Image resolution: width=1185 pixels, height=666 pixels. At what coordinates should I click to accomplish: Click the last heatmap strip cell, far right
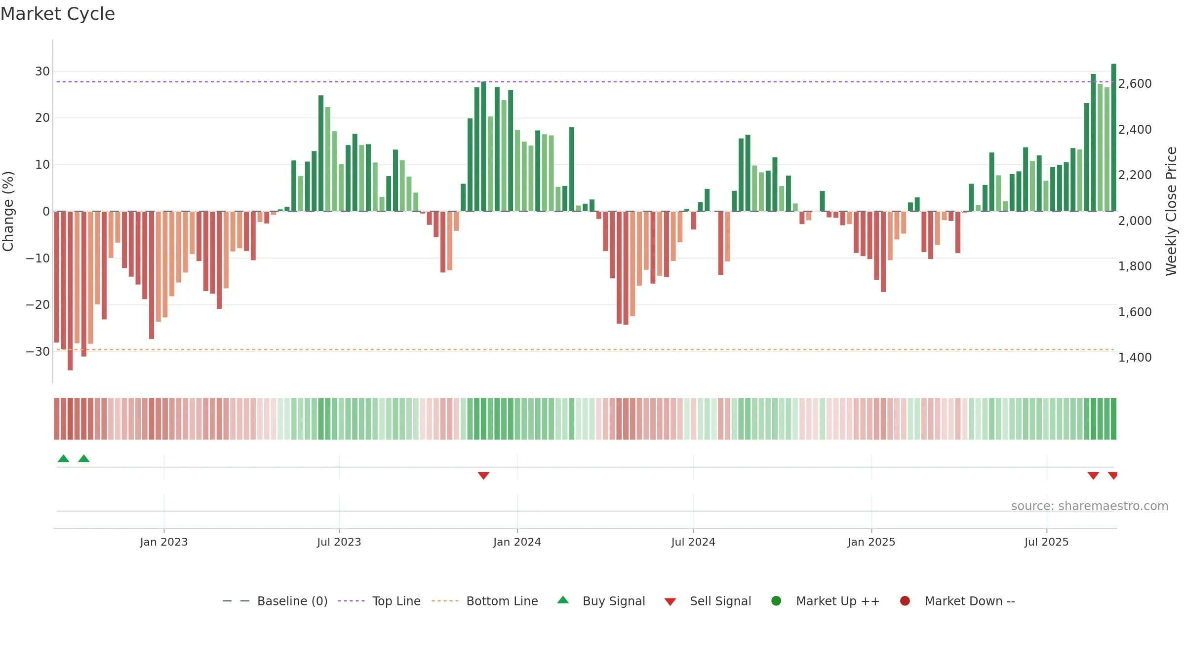(1113, 419)
